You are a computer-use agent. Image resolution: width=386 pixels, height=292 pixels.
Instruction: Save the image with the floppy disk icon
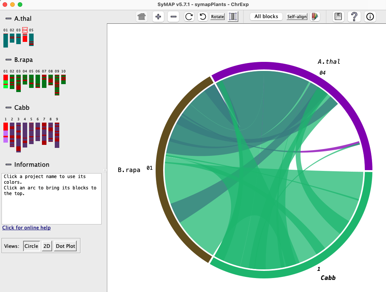pos(338,17)
